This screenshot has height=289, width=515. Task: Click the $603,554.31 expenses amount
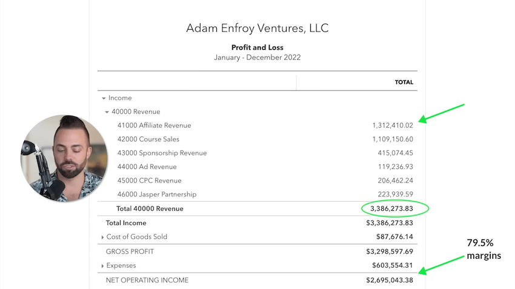click(393, 265)
